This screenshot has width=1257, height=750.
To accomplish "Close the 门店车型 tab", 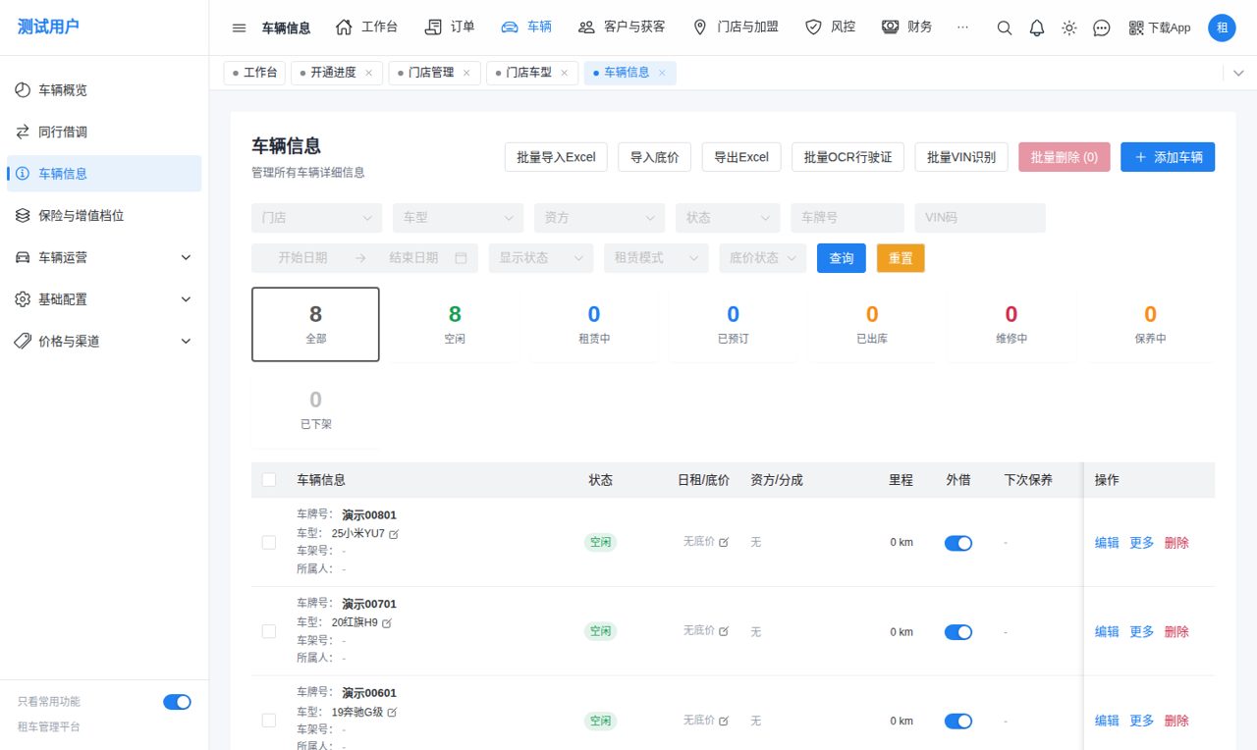I will 564,73.
